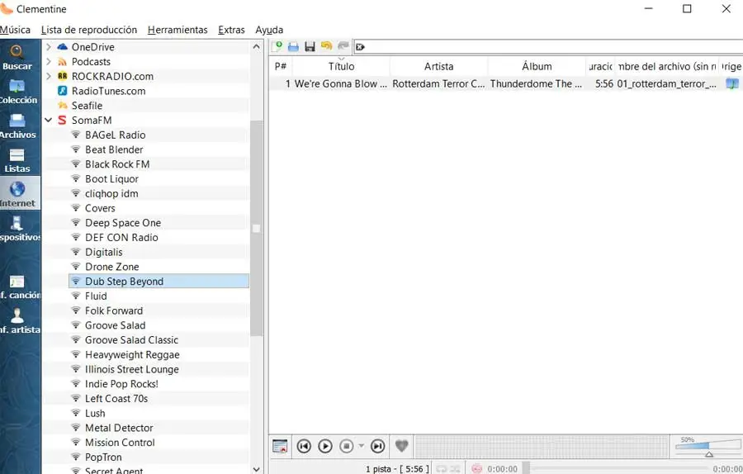
Task: Click the SomaFM red S icon
Action: pos(62,120)
